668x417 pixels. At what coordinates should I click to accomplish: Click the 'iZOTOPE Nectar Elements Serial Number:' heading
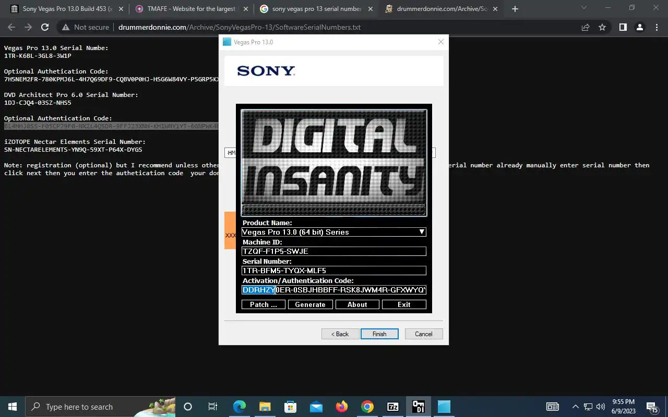click(75, 142)
